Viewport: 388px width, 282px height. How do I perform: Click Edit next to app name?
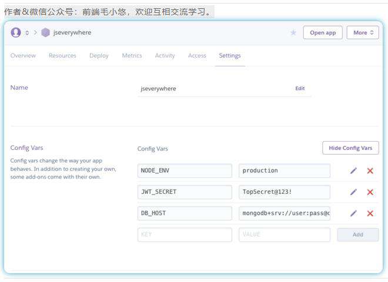pos(300,88)
